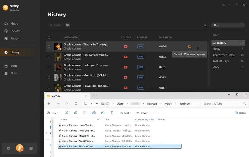Viewport: 249px width, 157px height.
Task: Click the folder icon to show file in Explorer
Action: [x=190, y=47]
